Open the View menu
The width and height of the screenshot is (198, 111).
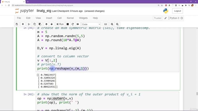[x=38, y=18]
